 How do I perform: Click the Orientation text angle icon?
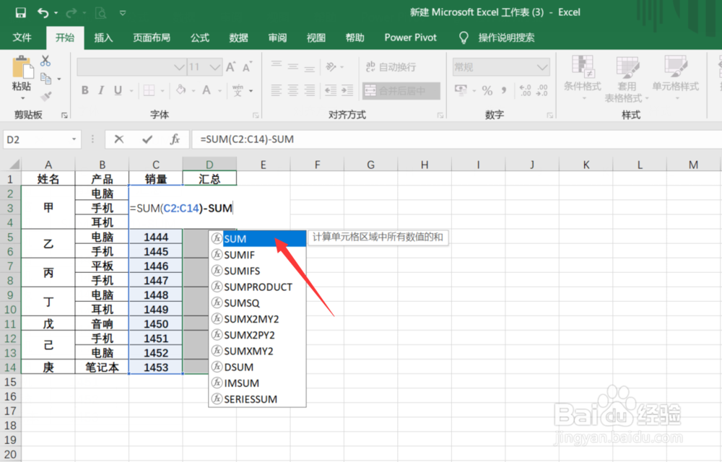331,67
